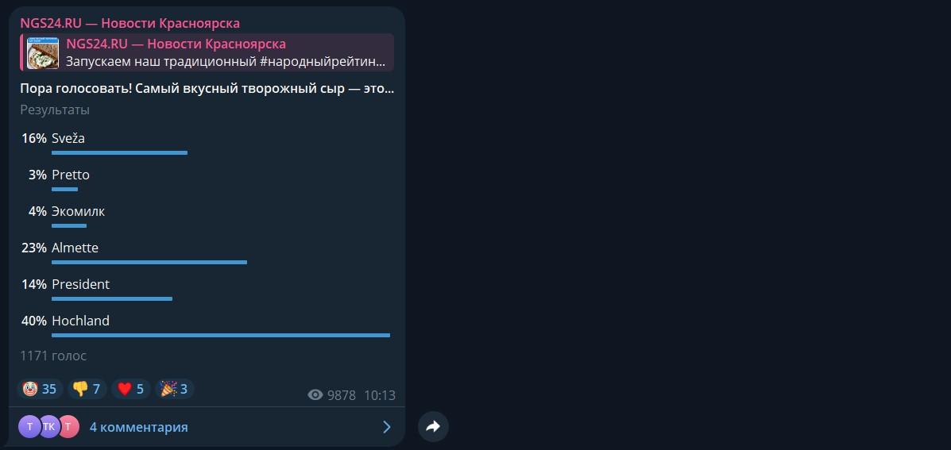The width and height of the screenshot is (951, 450).
Task: Open the 4 комментария link
Action: pyautogui.click(x=139, y=427)
